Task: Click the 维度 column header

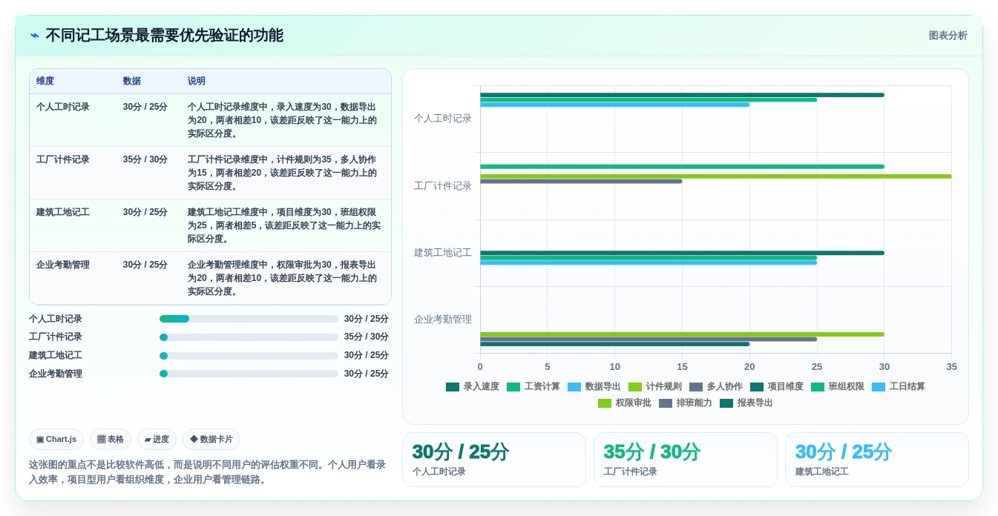Action: coord(45,81)
